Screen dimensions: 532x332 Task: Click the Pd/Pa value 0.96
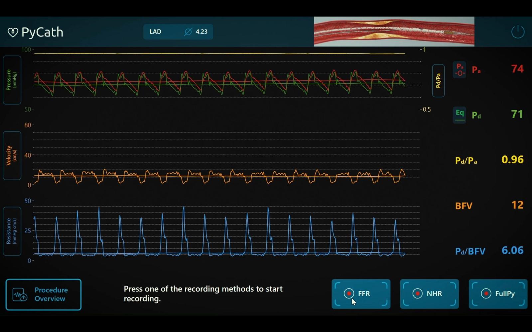[x=512, y=160]
